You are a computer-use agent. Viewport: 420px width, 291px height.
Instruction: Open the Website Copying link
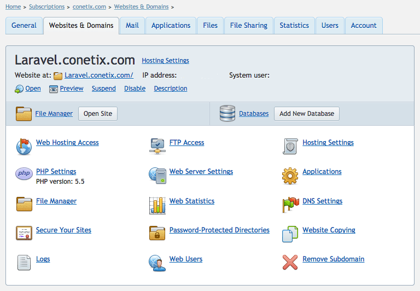point(329,230)
